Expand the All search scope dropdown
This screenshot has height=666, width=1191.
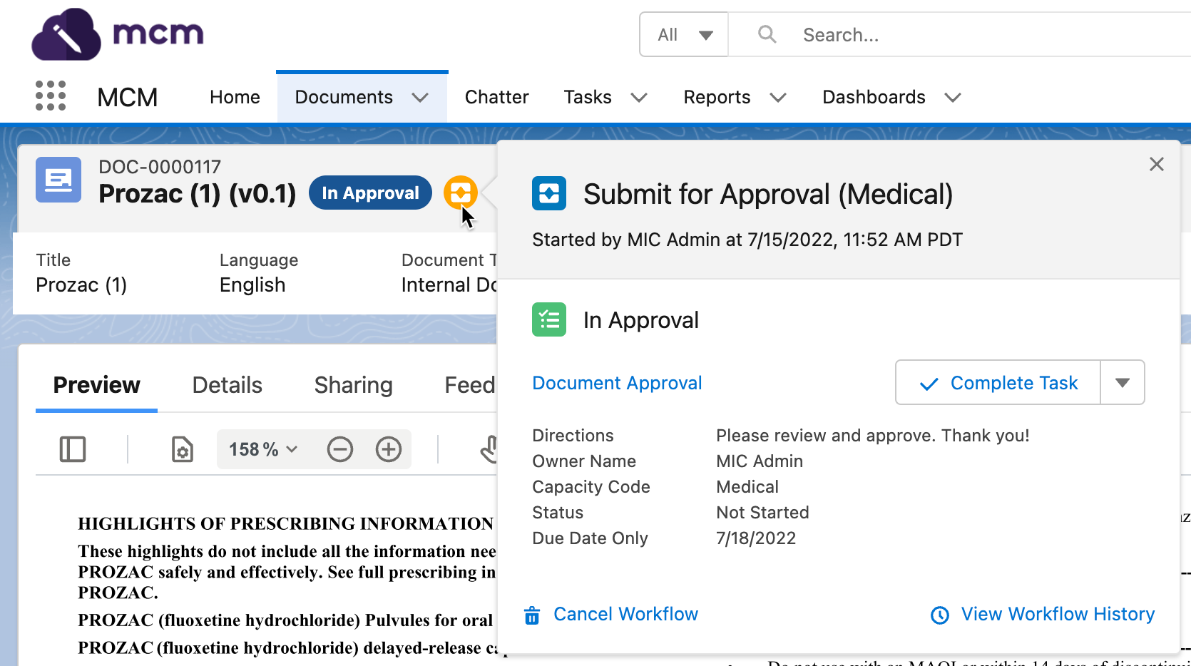coord(684,35)
